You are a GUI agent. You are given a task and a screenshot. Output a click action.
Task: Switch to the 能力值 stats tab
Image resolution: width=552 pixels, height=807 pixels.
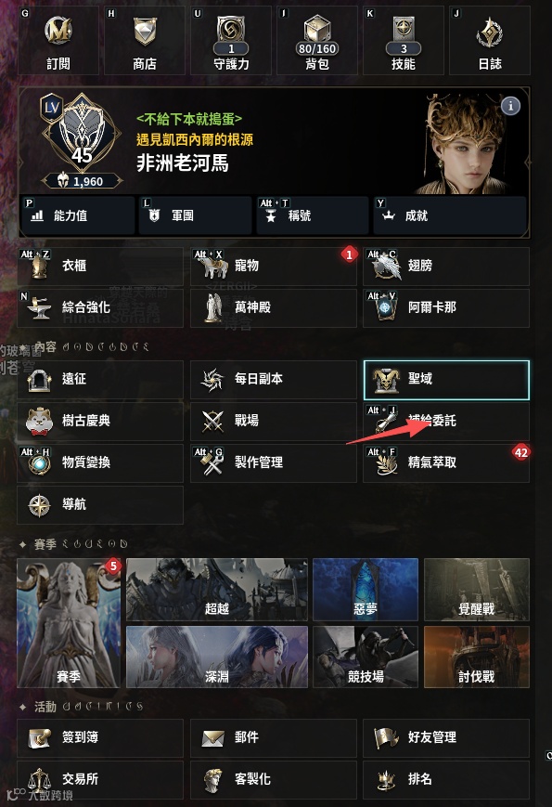coord(78,215)
